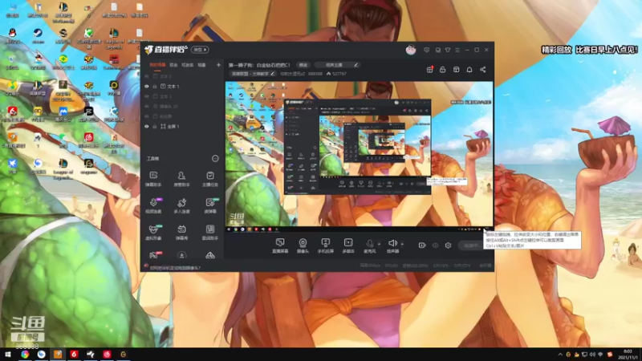642x361 pixels.
Task: Show the hidden 文本 3 layer
Action: click(x=147, y=96)
